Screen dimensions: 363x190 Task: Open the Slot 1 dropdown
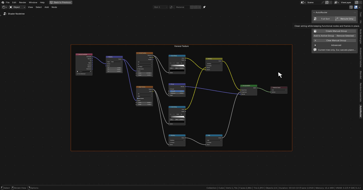click(x=160, y=7)
